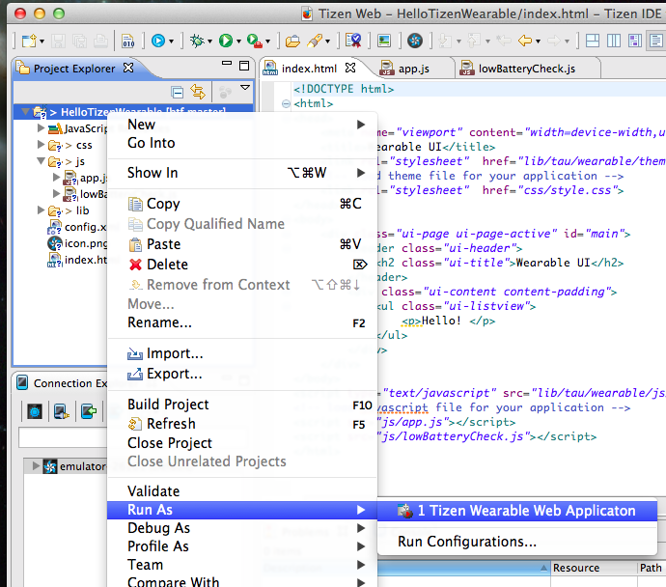Click the flashlight search toolbar icon
666x587 pixels.
[315, 41]
